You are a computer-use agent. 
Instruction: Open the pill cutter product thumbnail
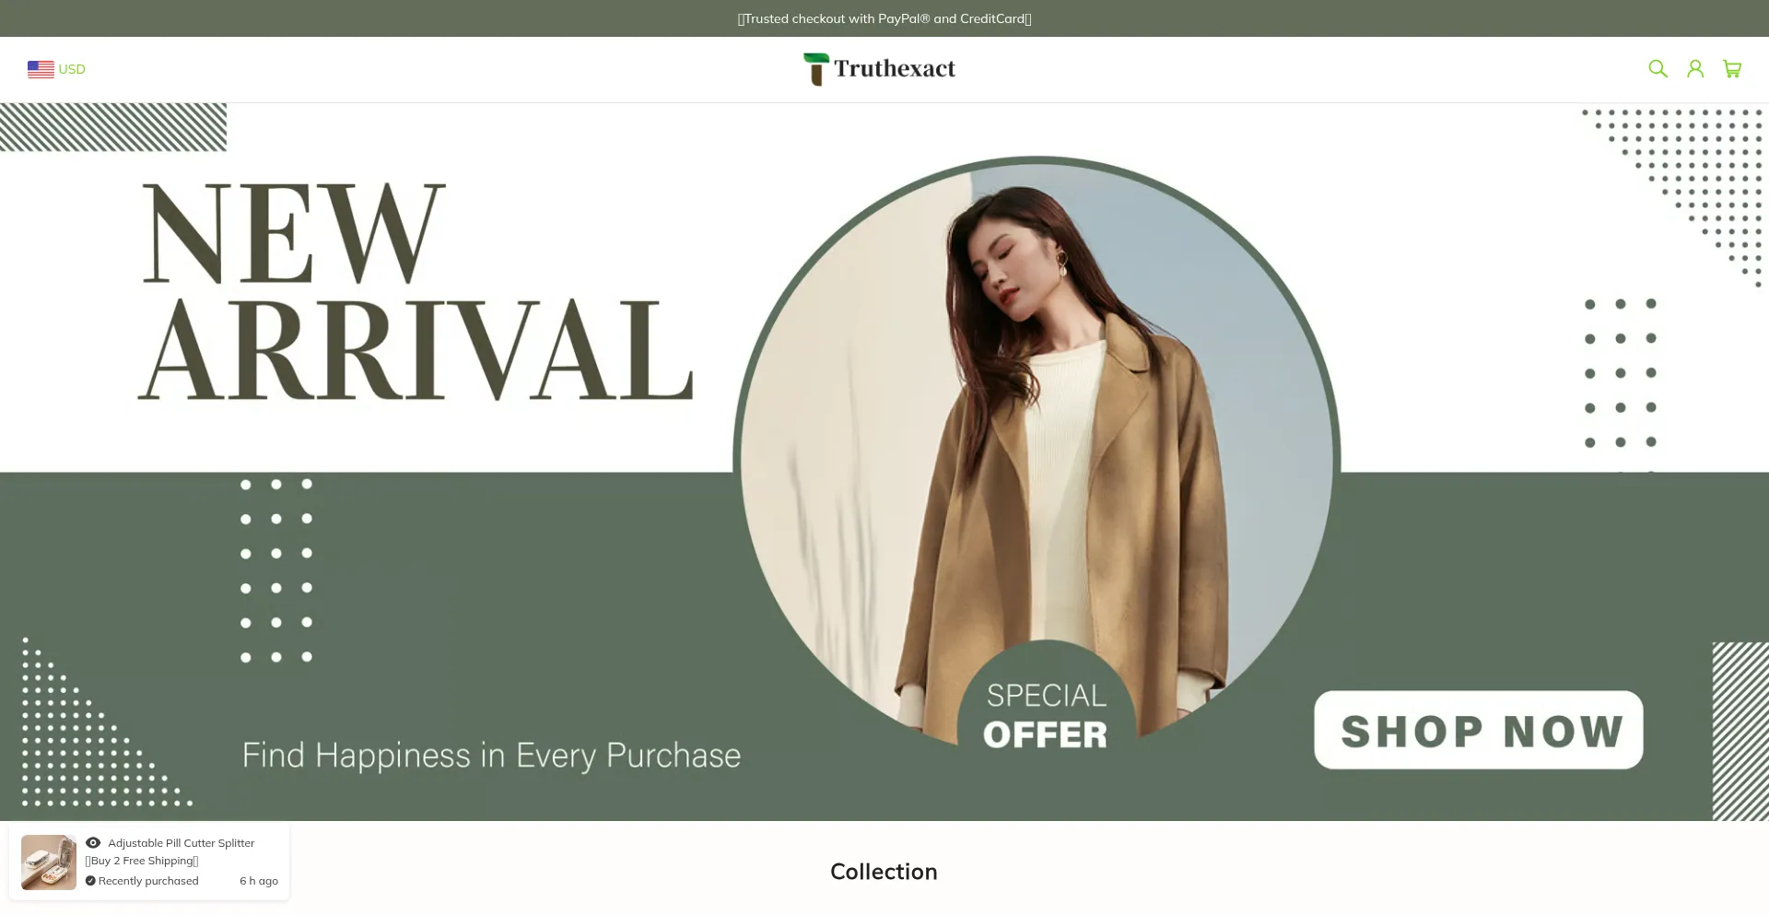(49, 862)
